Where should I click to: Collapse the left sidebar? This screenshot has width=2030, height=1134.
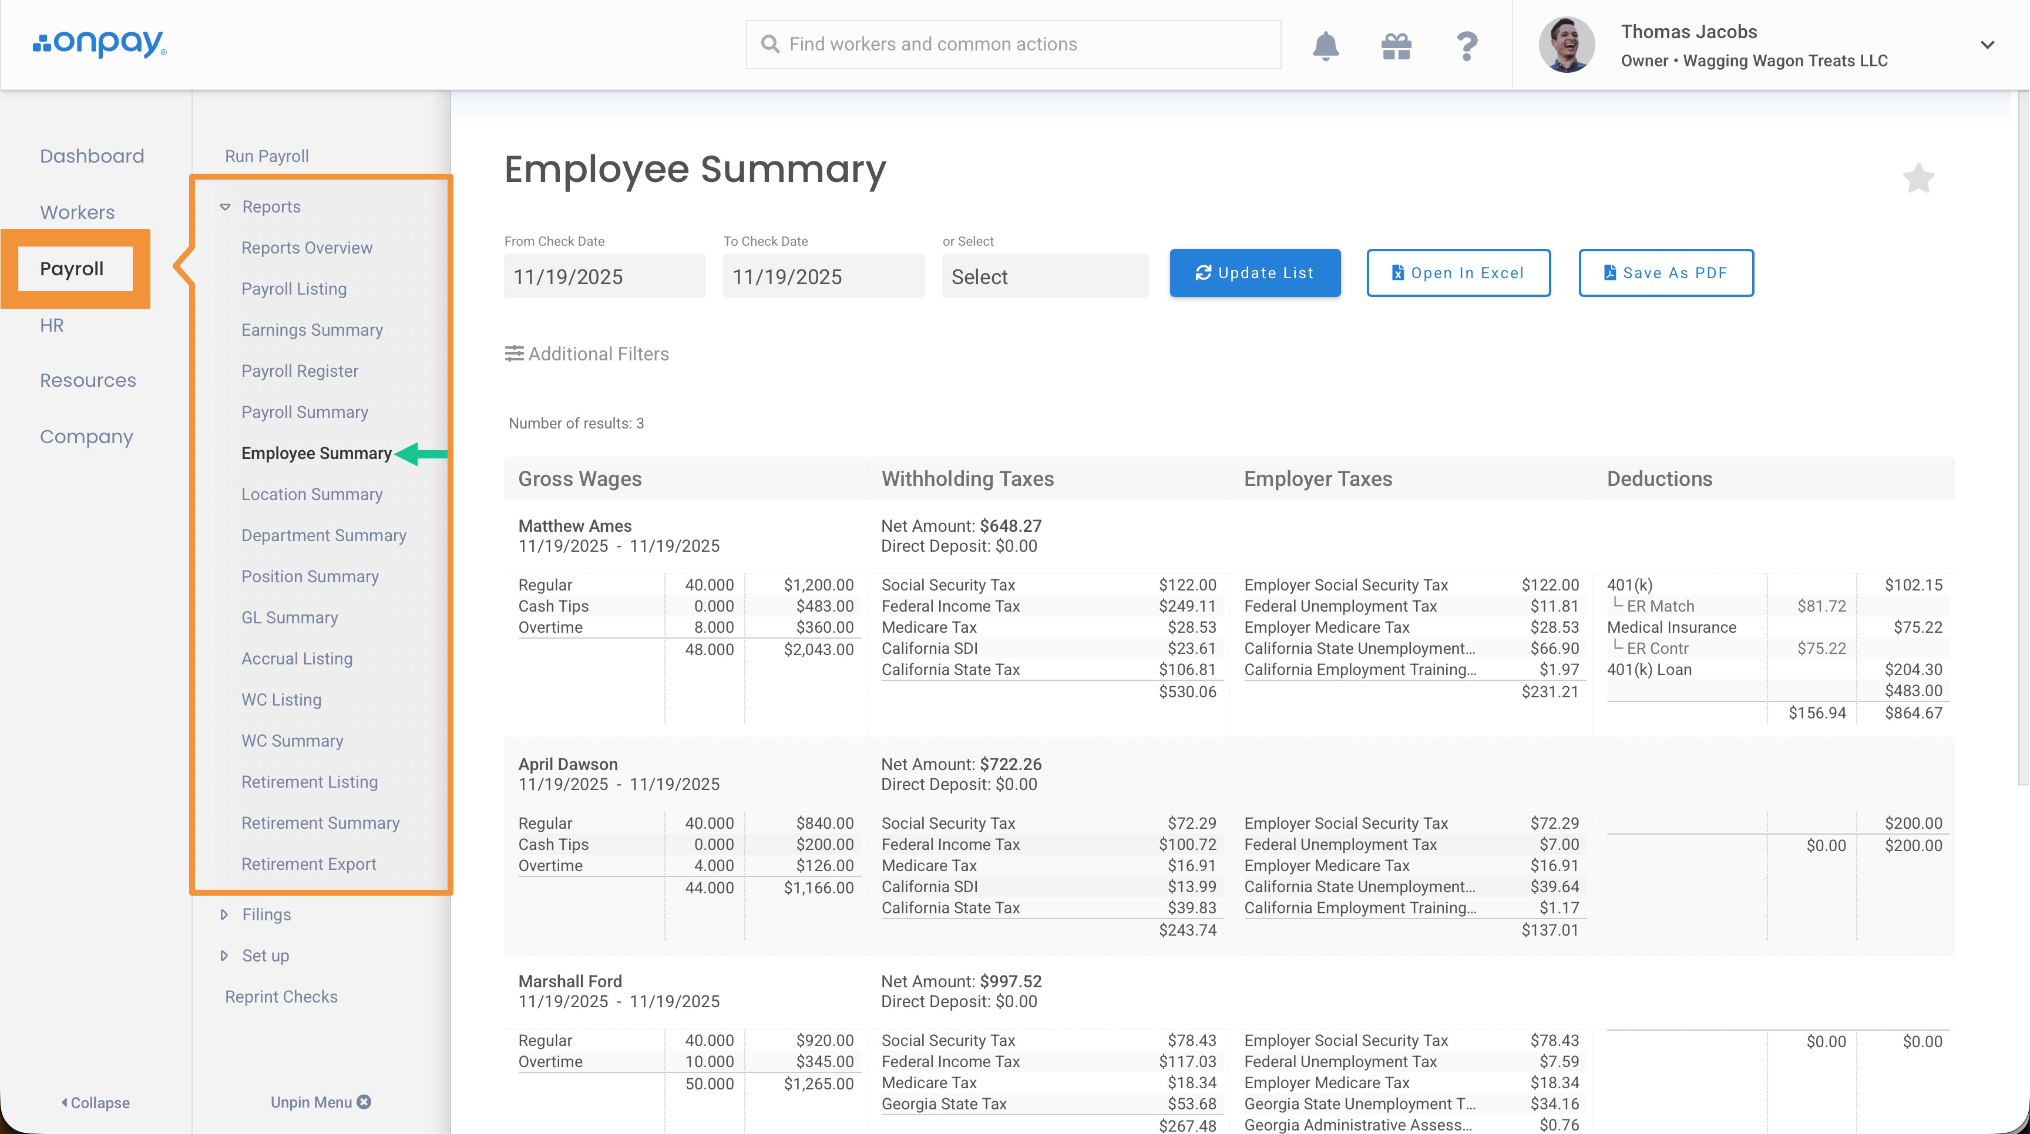pyautogui.click(x=95, y=1102)
